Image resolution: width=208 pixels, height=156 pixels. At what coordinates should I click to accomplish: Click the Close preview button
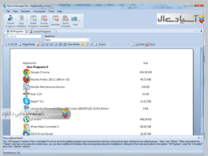coord(150,44)
